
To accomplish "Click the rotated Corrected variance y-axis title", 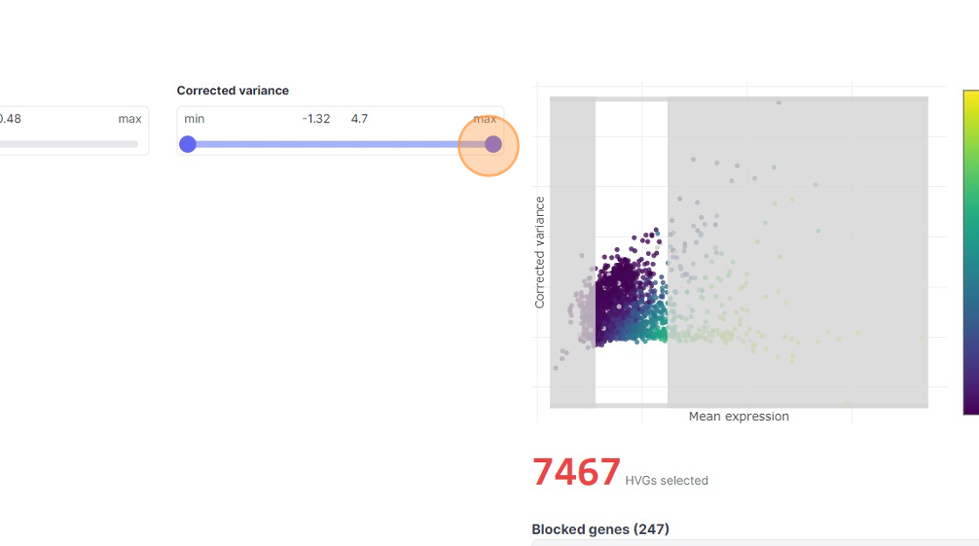I will (539, 252).
